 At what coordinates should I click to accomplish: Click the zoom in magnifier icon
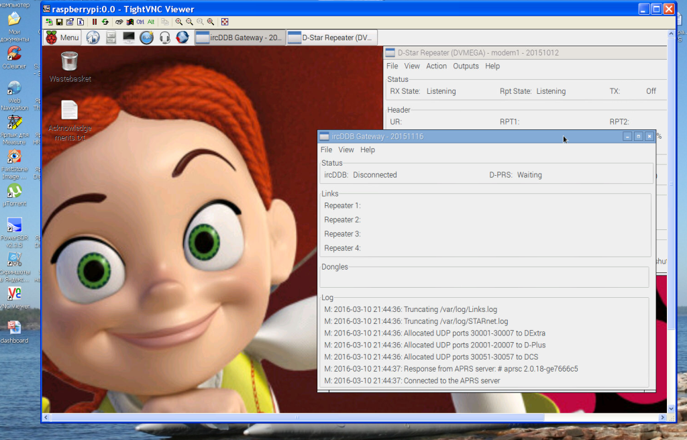[x=179, y=22]
